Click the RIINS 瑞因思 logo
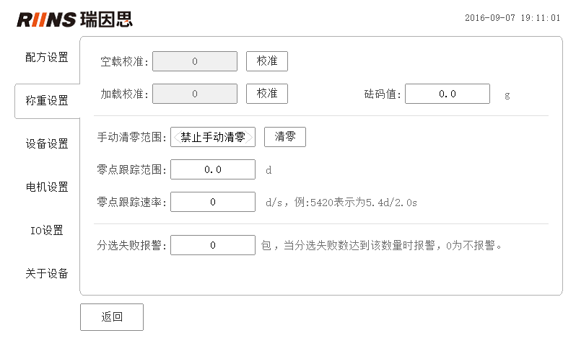Viewport: 576px width, 346px height. pos(74,19)
